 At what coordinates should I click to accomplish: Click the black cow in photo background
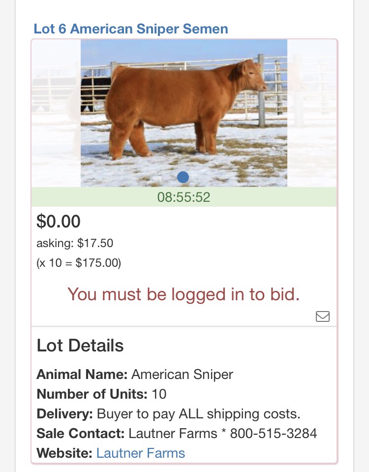(x=94, y=94)
